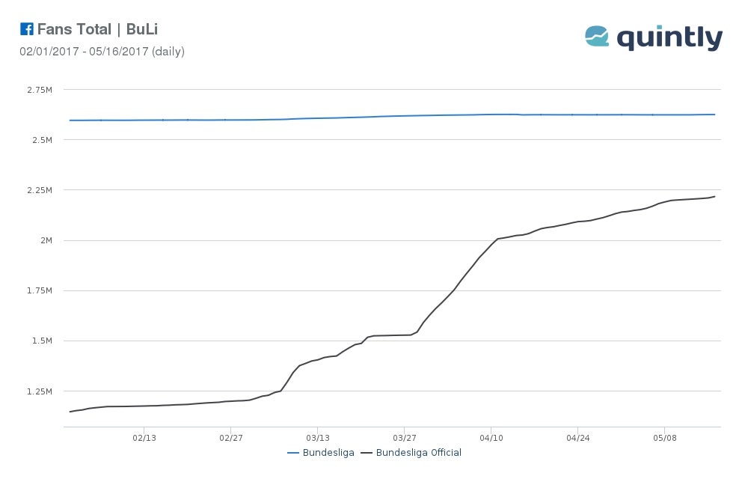Screen dimensions: 748x488
Task: Click the Facebook icon beside Fans Total
Action: pos(27,29)
